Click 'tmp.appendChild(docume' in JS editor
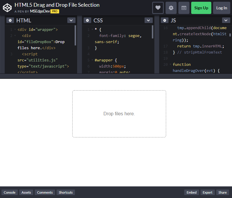Viewport: 232px width, 198px height. pyautogui.click(x=202, y=28)
